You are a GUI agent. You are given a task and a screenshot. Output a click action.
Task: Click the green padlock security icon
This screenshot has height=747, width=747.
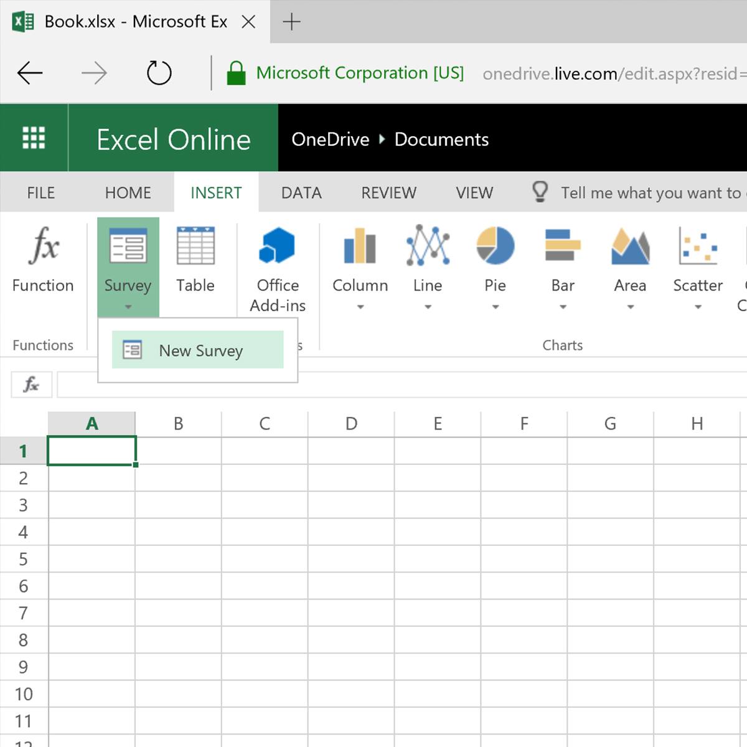(236, 73)
